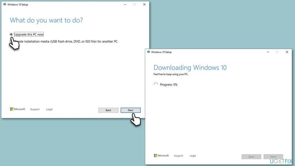The width and height of the screenshot is (295, 166).
Task: Close the Downloading Windows 10 window
Action: pos(287,52)
